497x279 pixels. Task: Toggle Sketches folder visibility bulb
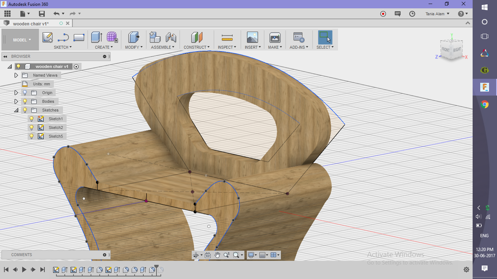point(25,110)
